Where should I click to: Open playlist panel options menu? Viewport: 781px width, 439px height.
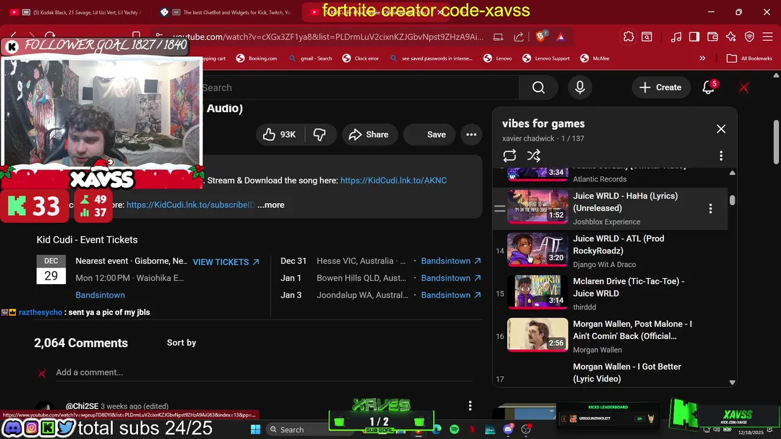(721, 155)
